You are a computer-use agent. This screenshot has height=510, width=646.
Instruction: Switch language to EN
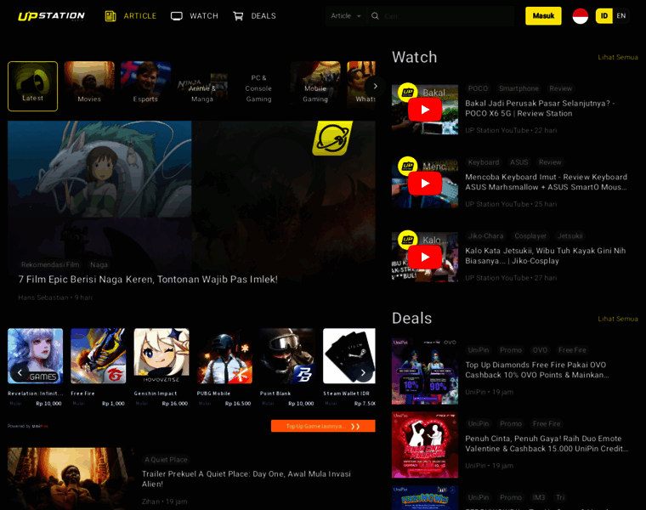click(x=621, y=16)
